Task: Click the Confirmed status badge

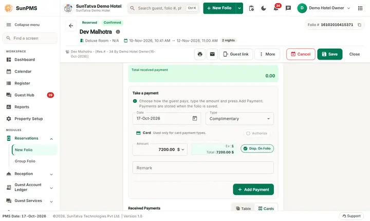Action: tap(113, 23)
